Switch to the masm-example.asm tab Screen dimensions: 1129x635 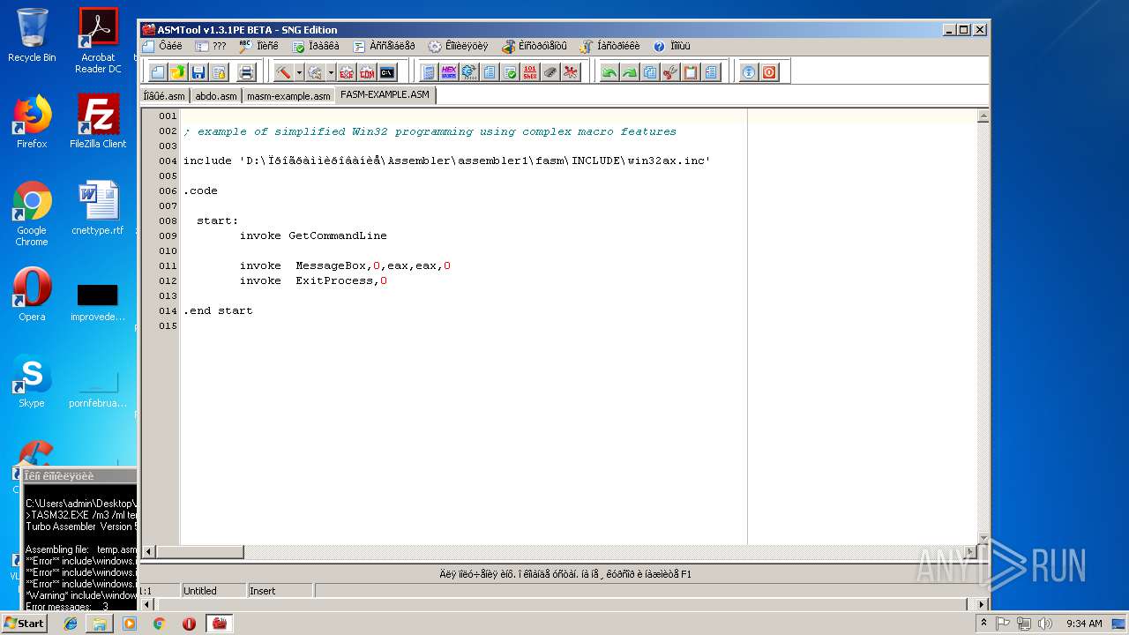pos(288,96)
